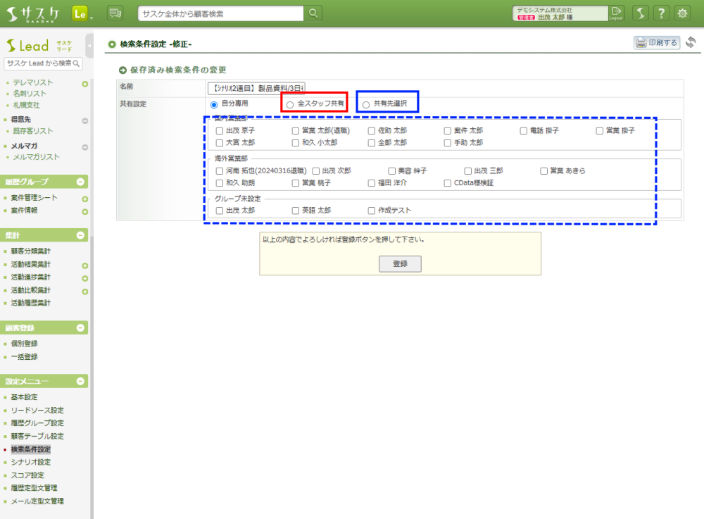The width and height of the screenshot is (704, 519).
Task: Collapse the 設定メニュー sidebar section
Action: pos(81,382)
